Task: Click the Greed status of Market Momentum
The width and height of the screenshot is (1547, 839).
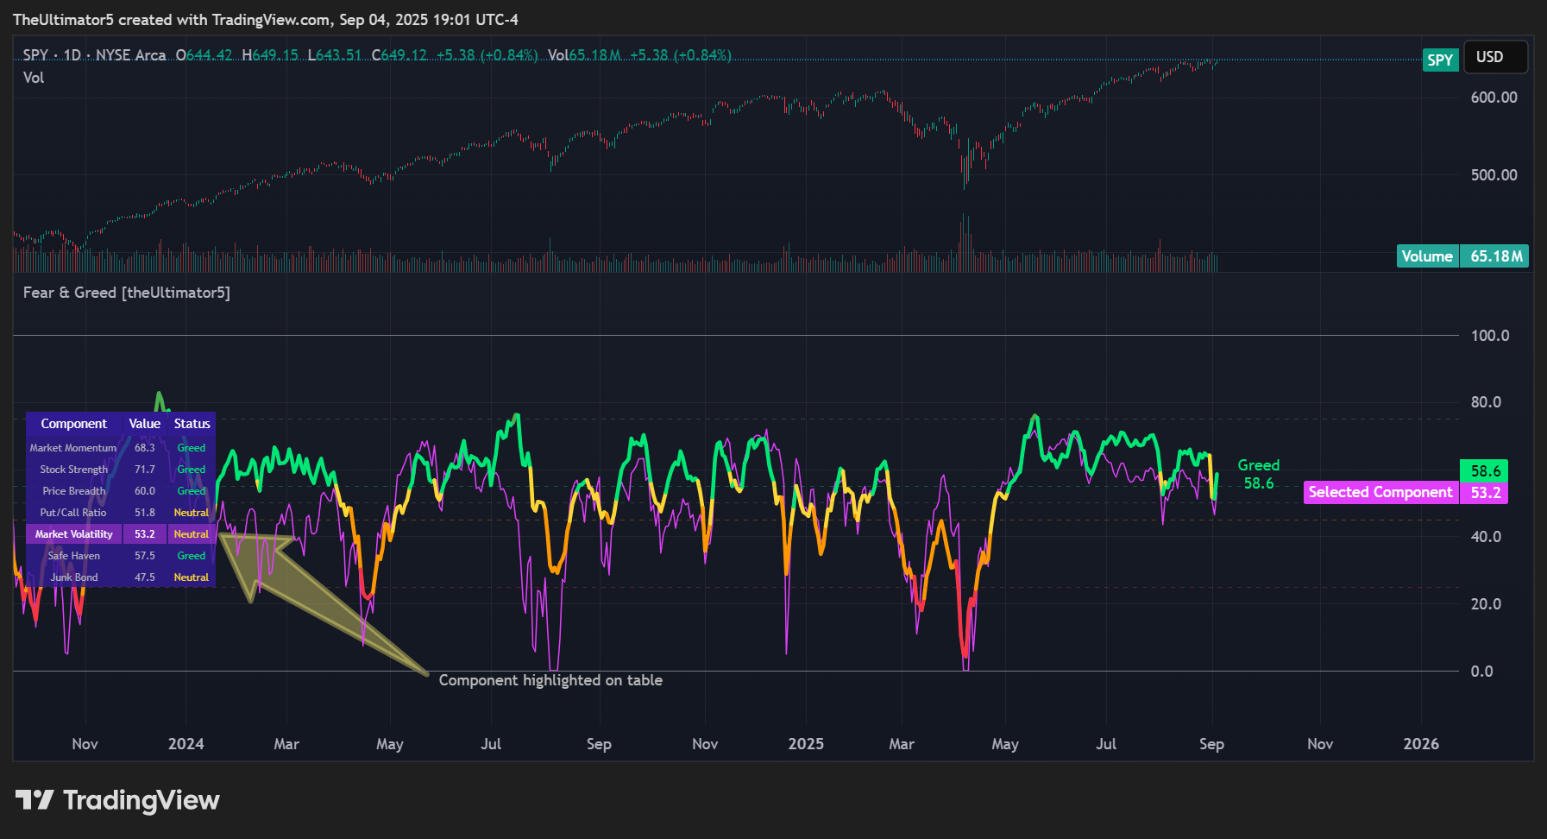Action: click(192, 448)
